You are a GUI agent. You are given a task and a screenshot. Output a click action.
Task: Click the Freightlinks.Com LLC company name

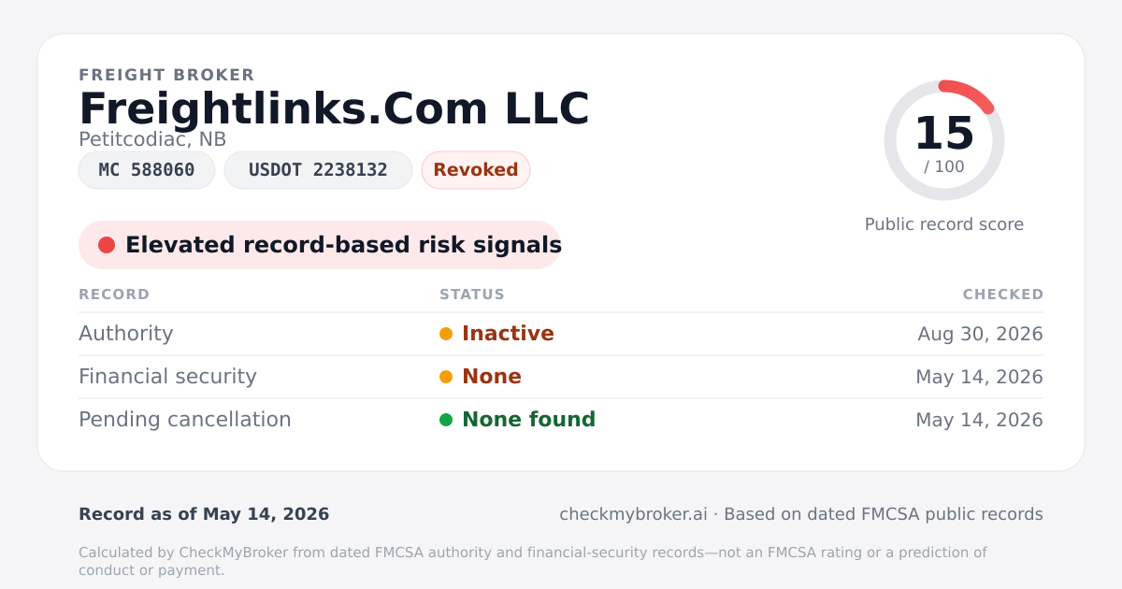334,108
